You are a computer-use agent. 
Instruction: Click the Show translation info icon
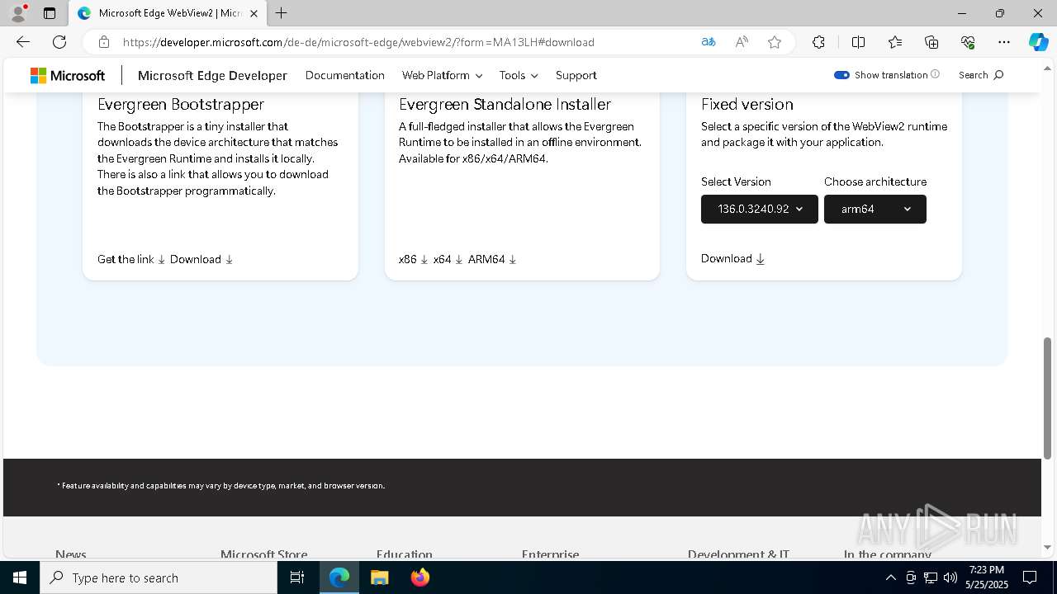pyautogui.click(x=935, y=74)
